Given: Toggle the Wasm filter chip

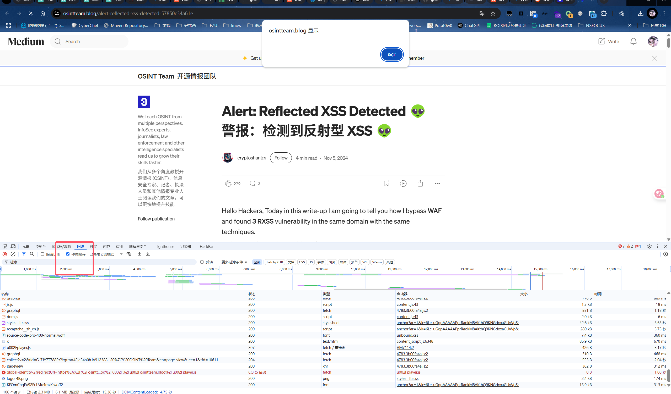Looking at the screenshot, I should click(x=377, y=262).
